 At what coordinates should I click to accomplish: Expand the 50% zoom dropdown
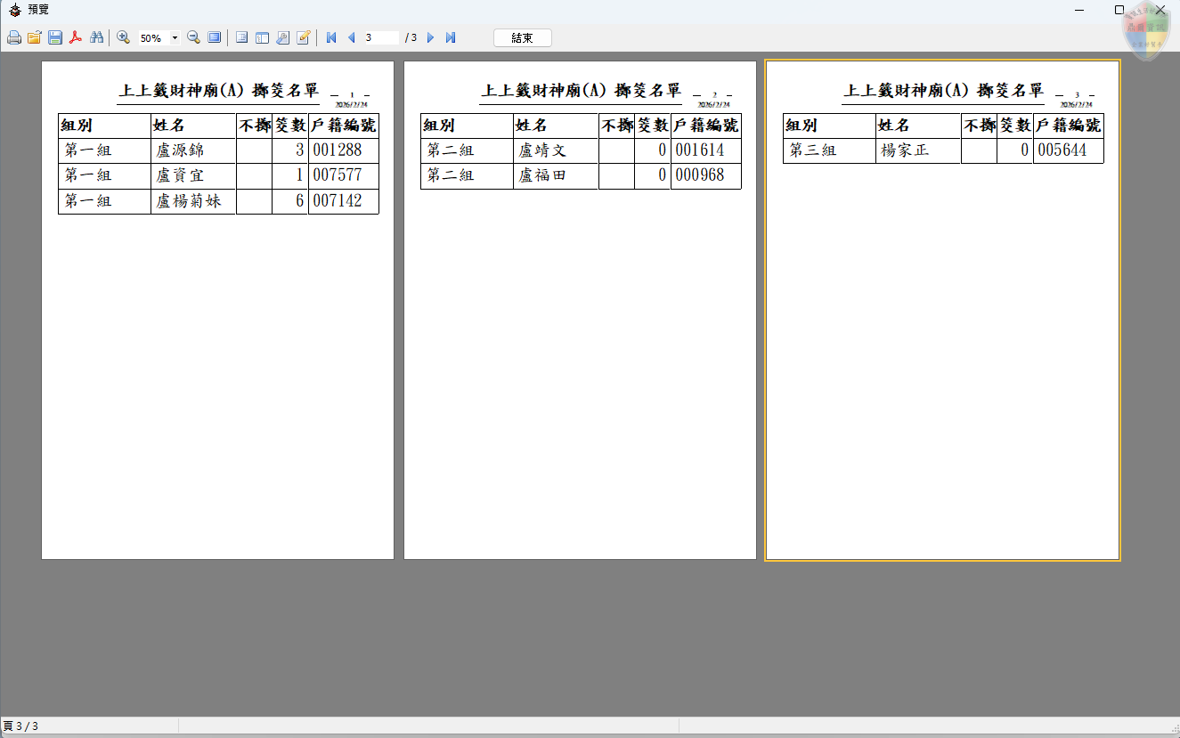[x=175, y=38]
